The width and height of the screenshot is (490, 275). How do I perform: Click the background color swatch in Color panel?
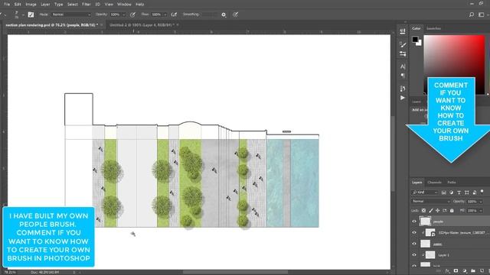point(420,44)
